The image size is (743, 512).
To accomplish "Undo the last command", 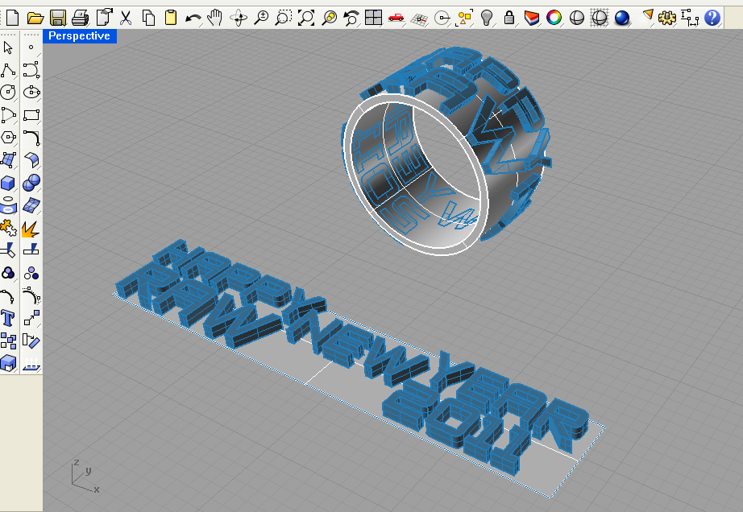I will pyautogui.click(x=193, y=18).
